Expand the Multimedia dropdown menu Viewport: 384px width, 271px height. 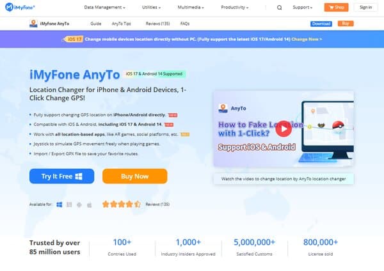coord(191,7)
